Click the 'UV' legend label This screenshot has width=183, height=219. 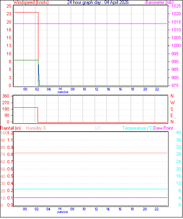pyautogui.click(x=98, y=128)
